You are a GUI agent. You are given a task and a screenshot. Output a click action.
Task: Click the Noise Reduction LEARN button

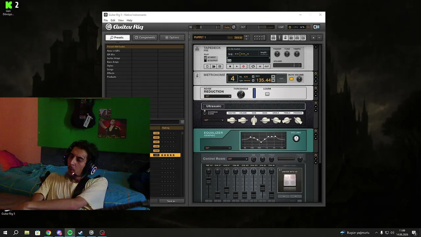[267, 94]
